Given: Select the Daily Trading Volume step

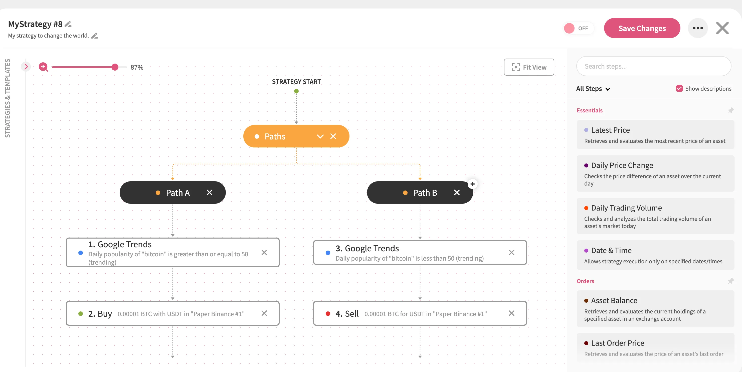Looking at the screenshot, I should coord(655,216).
